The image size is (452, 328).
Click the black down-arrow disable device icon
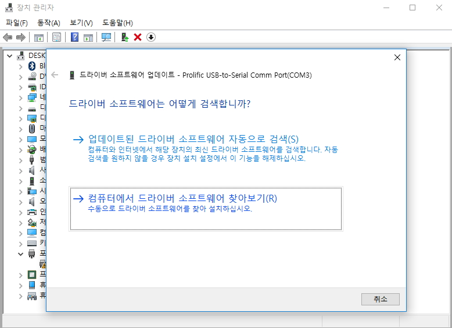[x=151, y=37]
